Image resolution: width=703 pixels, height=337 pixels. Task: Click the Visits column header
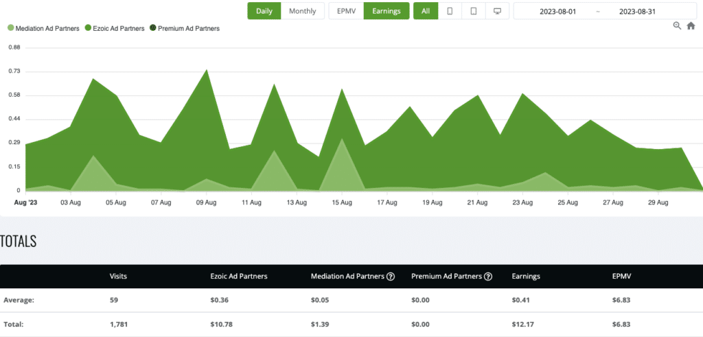[x=118, y=277]
